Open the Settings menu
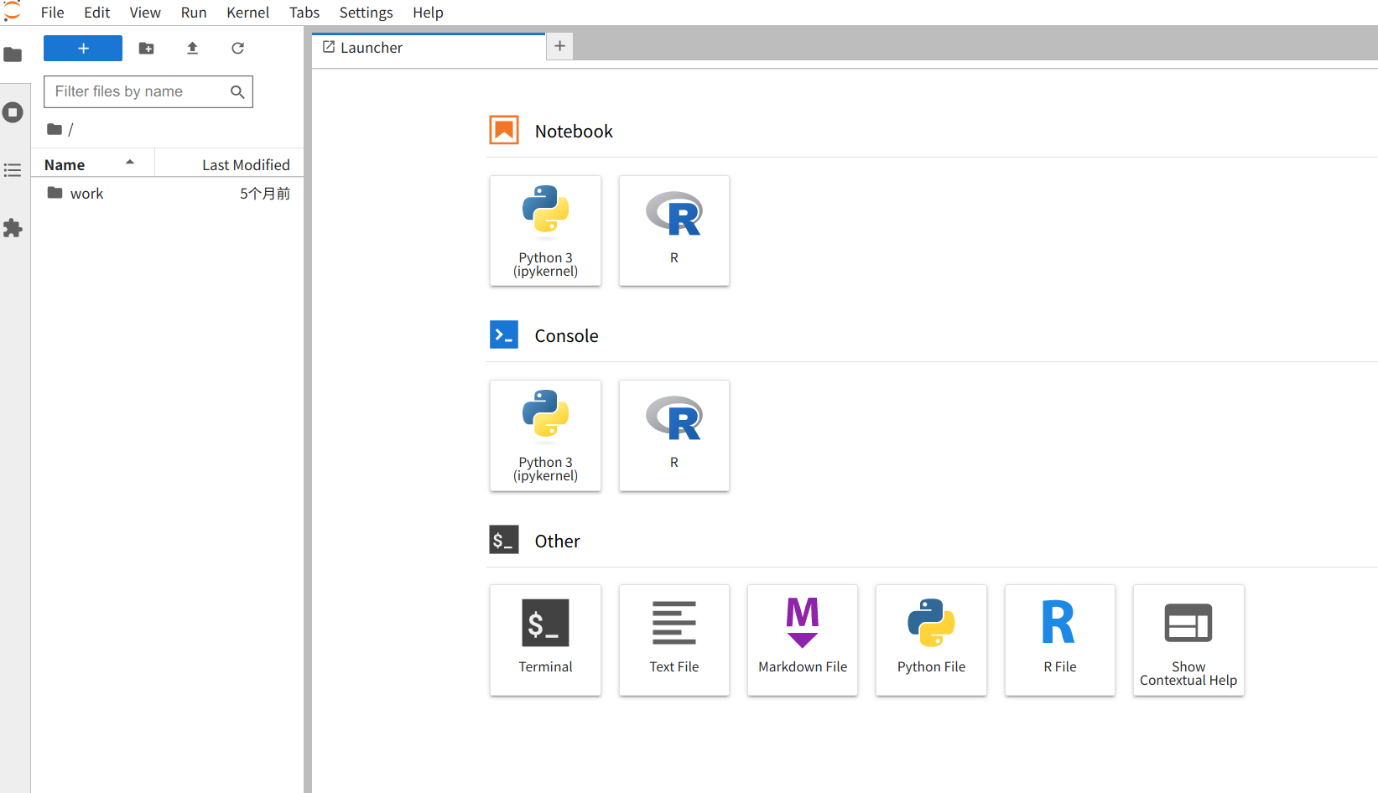The width and height of the screenshot is (1378, 793). coord(366,13)
